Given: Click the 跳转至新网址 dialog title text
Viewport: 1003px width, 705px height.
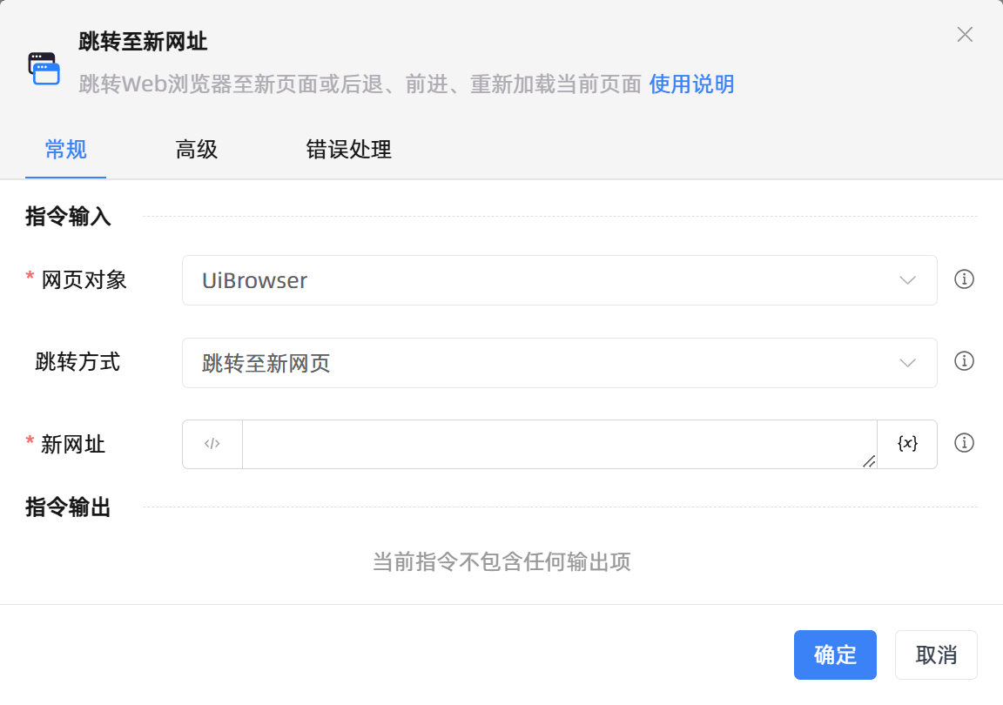Looking at the screenshot, I should click(143, 41).
